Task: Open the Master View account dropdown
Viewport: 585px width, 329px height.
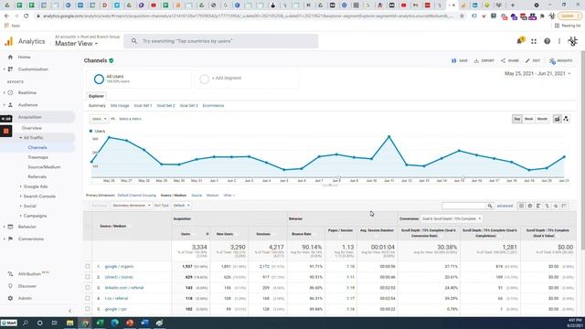Action: 77,44
